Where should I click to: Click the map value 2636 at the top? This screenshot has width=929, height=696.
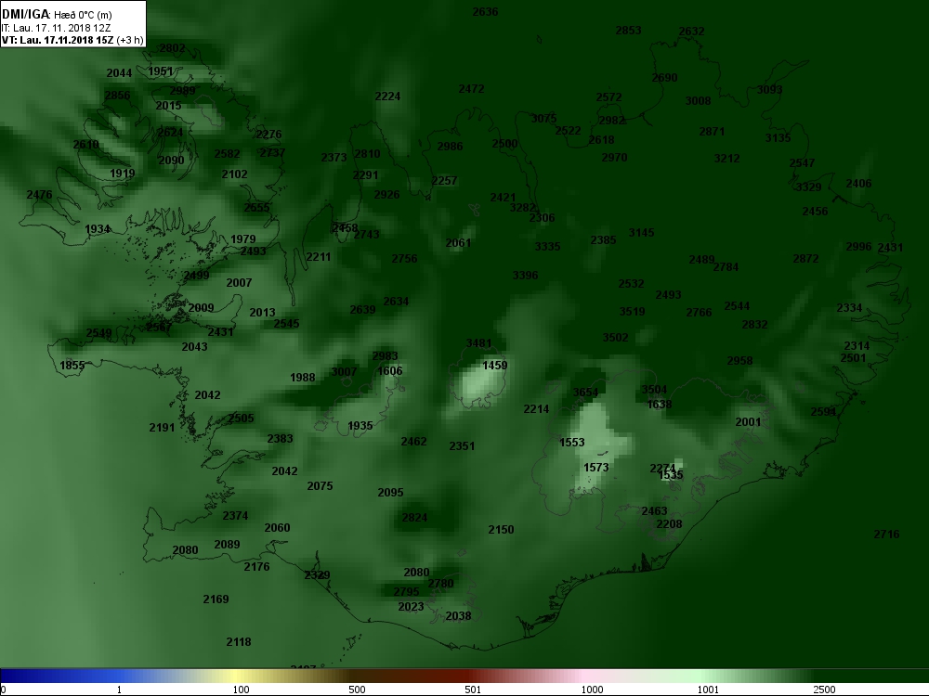click(485, 12)
